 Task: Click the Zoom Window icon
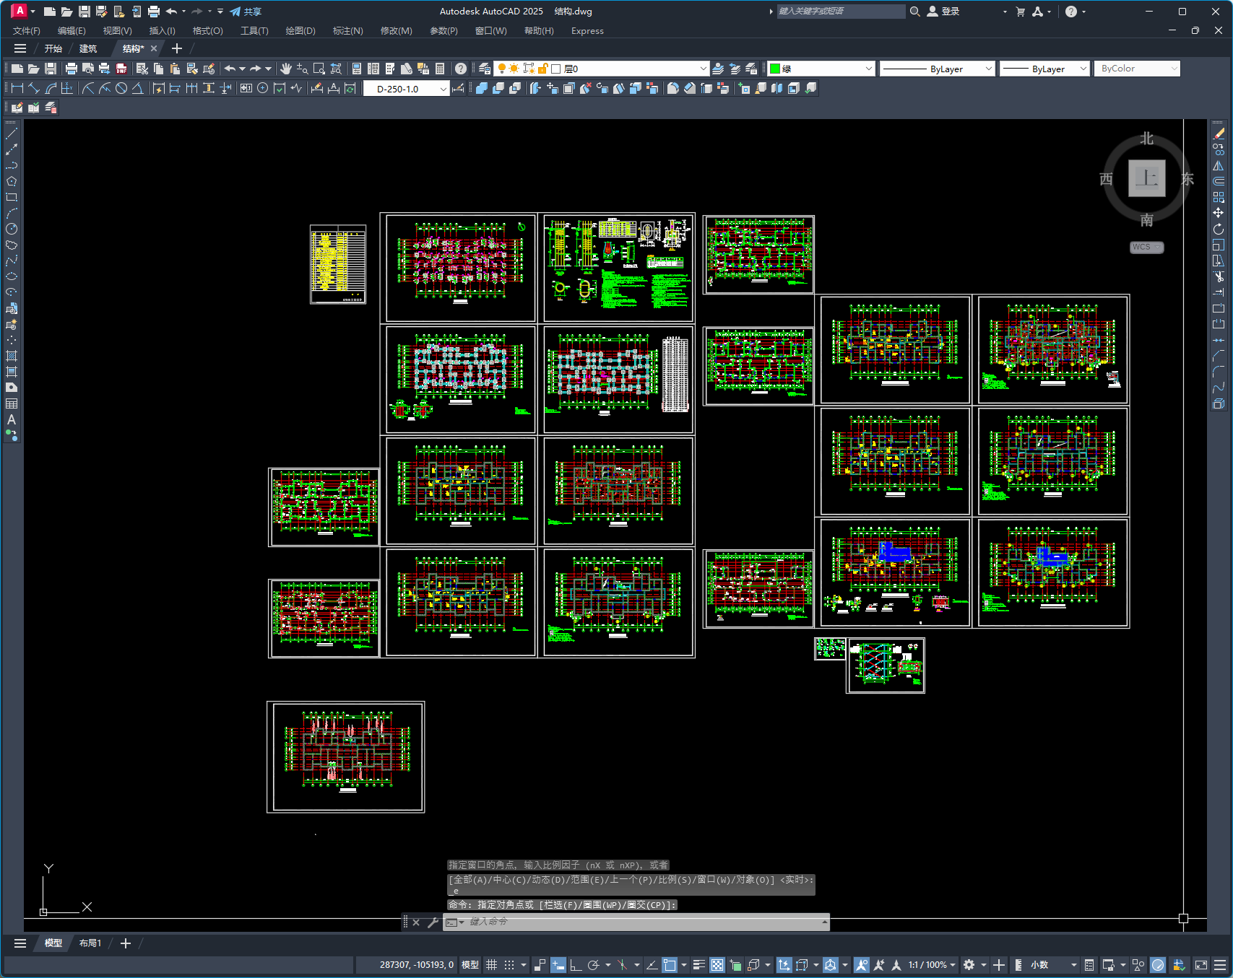pos(319,69)
